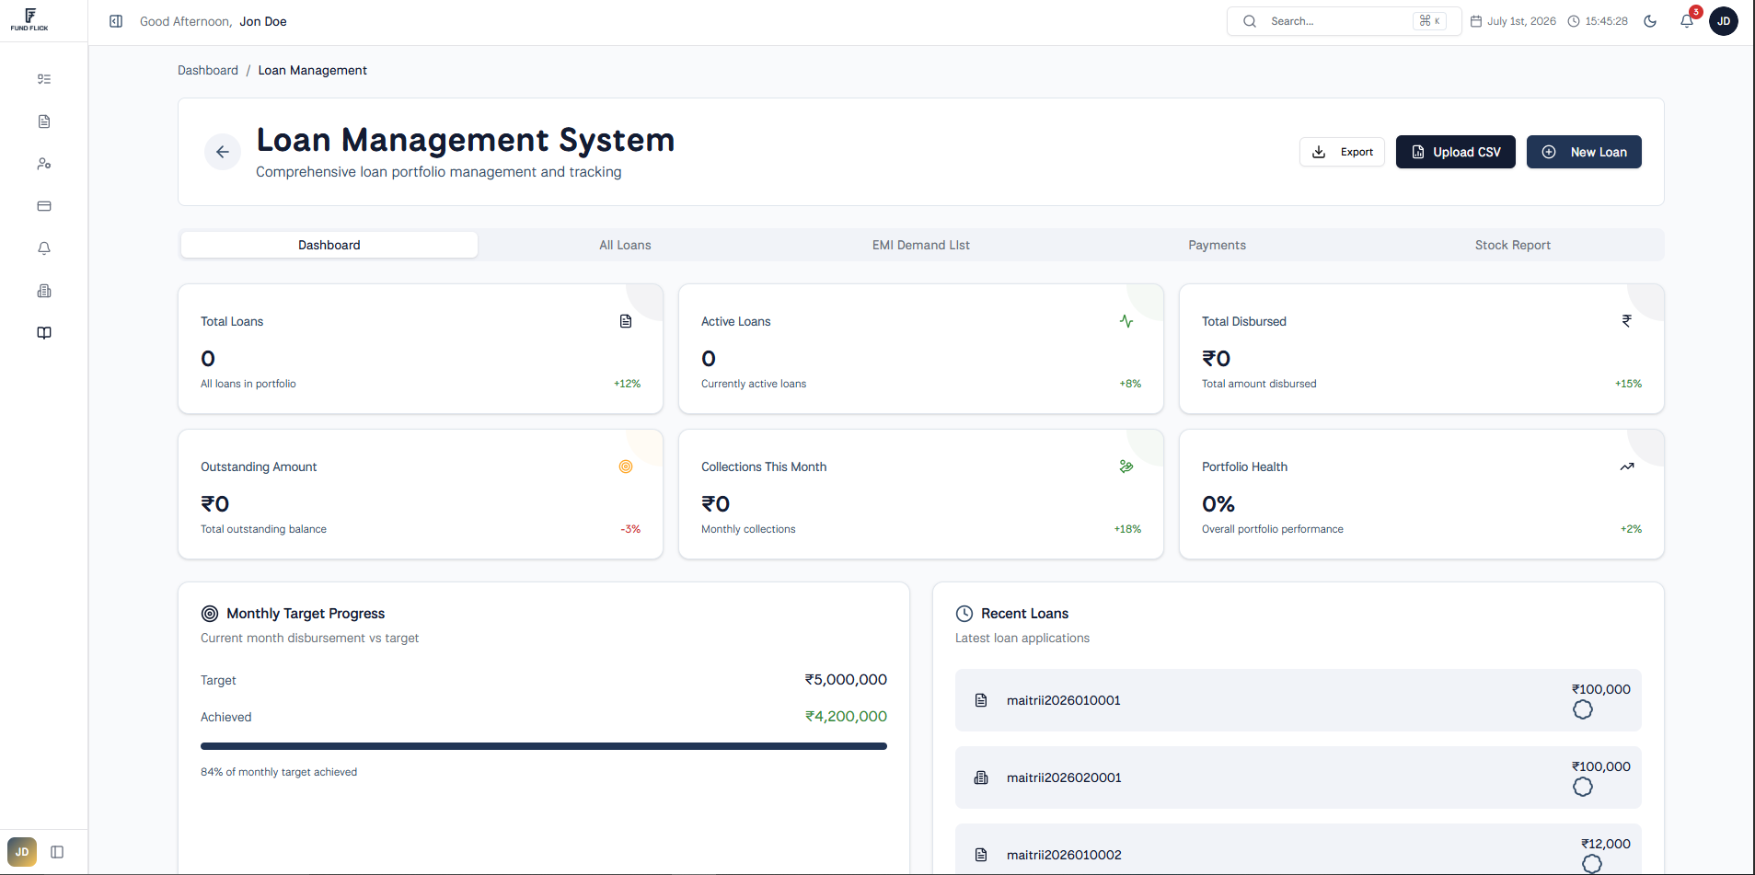Go to Dashboard breadcrumb link
1755x875 pixels.
point(208,70)
